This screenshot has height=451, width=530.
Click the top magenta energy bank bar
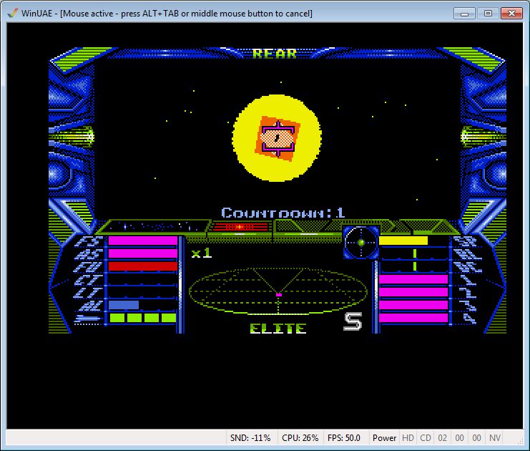(x=413, y=279)
